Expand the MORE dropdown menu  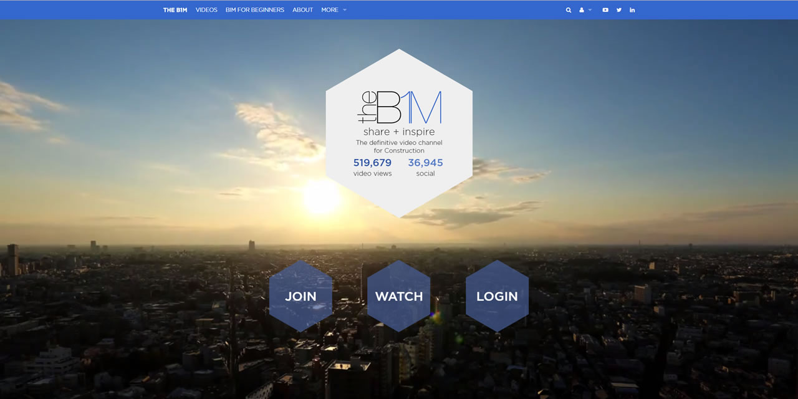click(334, 10)
